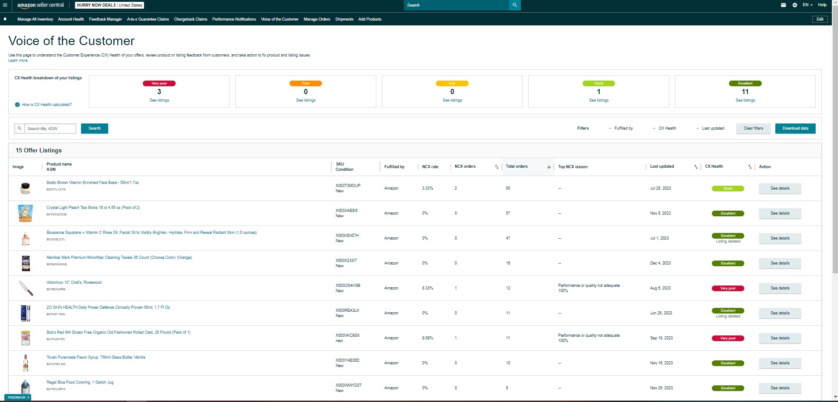Screen dimensions: 838x402
Task: Click Download data button
Action: (x=796, y=128)
